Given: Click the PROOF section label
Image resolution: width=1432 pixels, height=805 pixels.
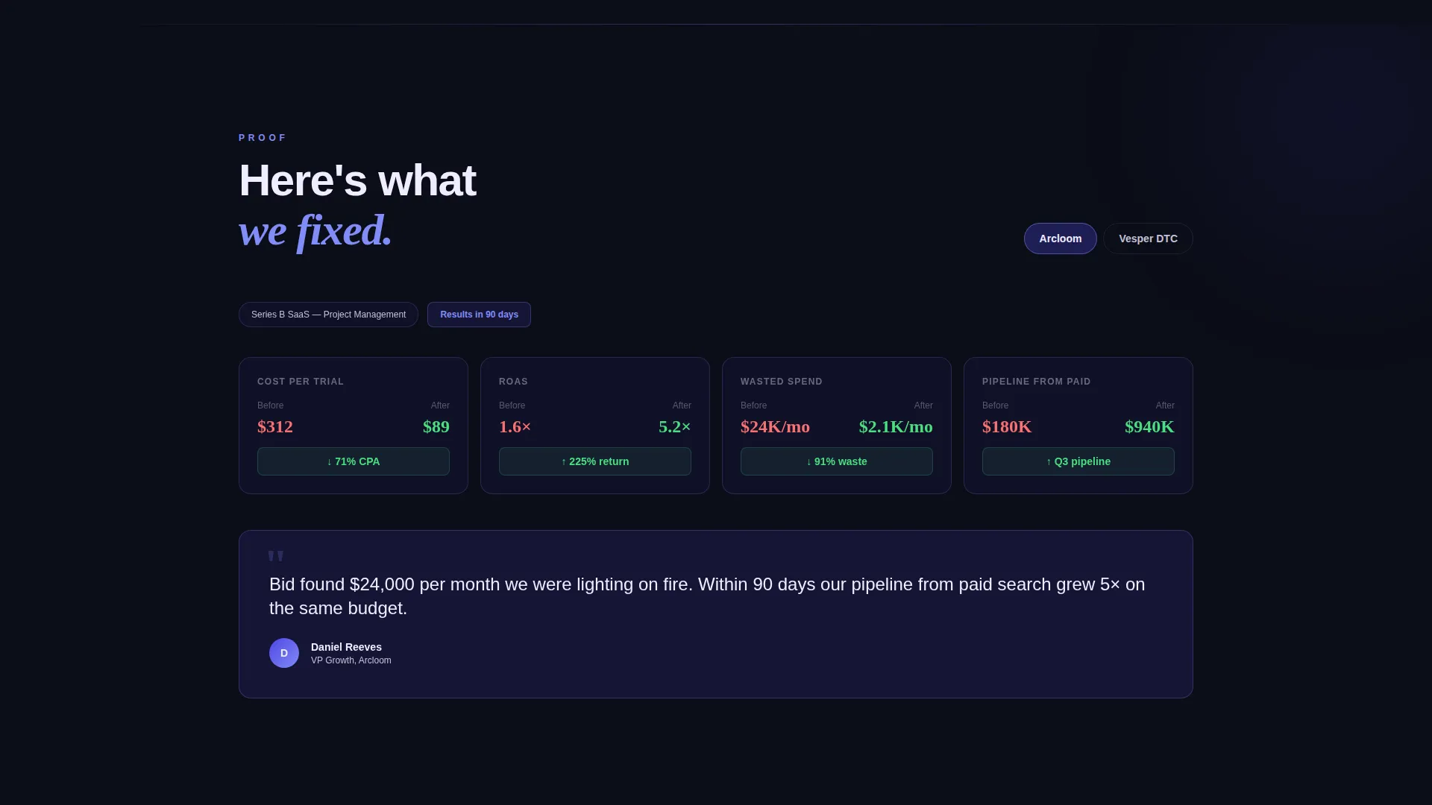Looking at the screenshot, I should 263,138.
